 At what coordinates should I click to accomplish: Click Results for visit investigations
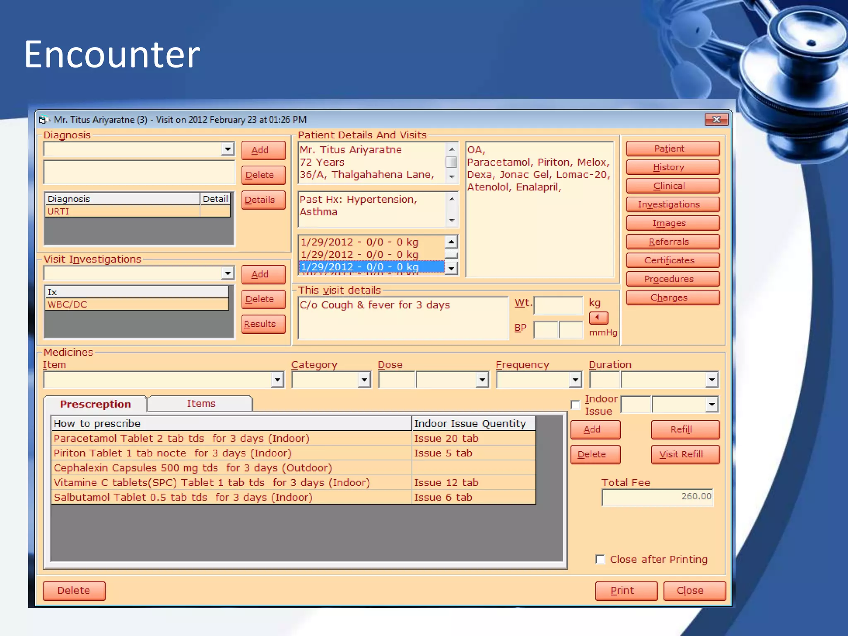click(x=263, y=324)
